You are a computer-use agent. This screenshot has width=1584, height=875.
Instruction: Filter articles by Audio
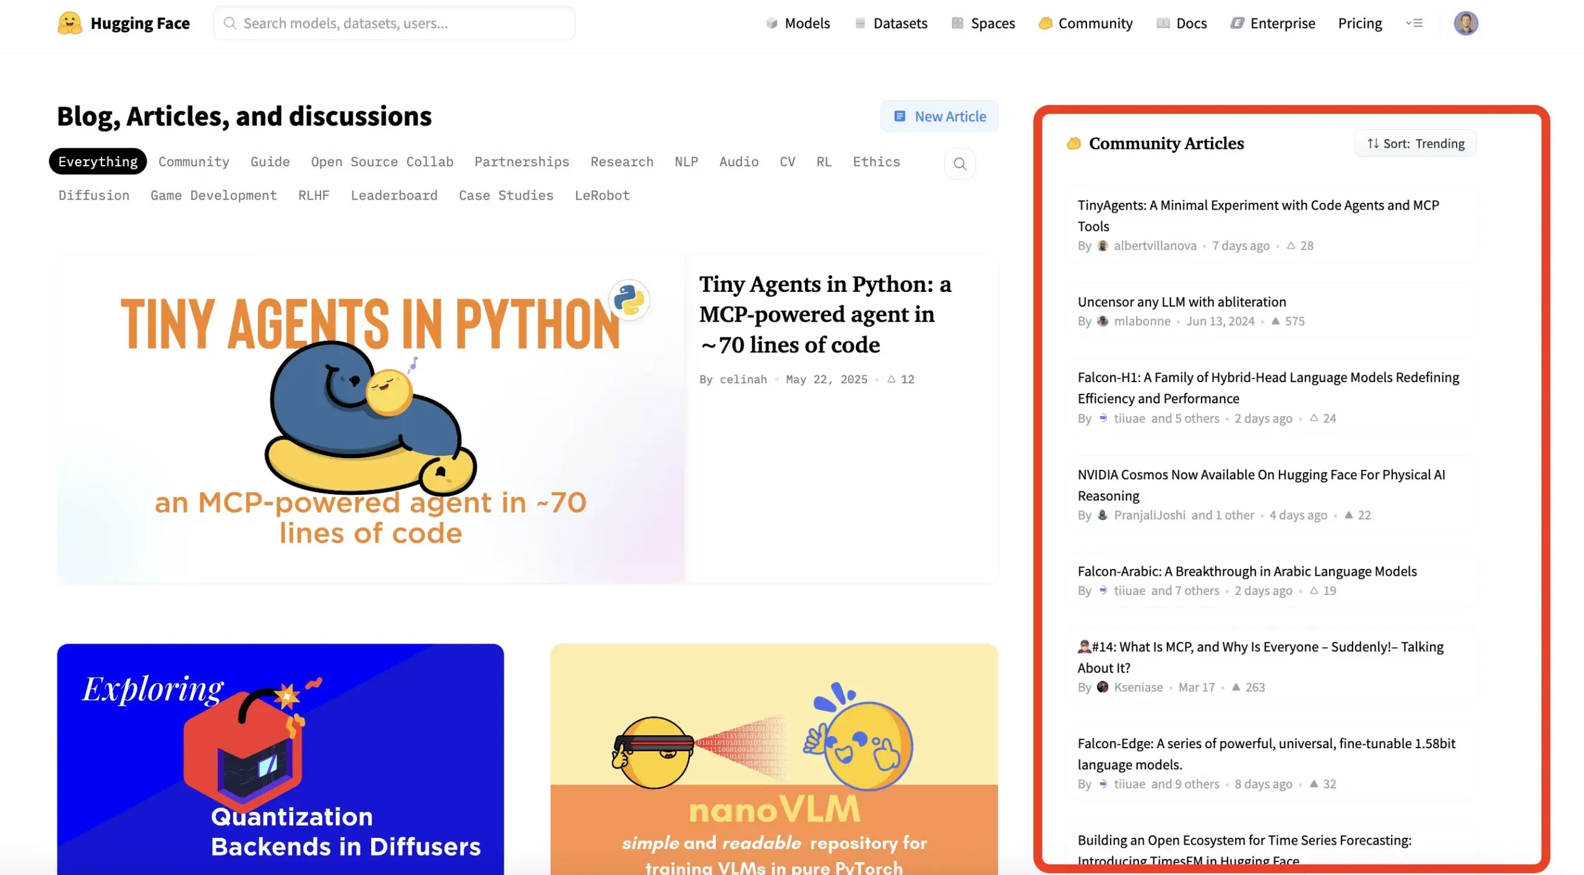(739, 162)
